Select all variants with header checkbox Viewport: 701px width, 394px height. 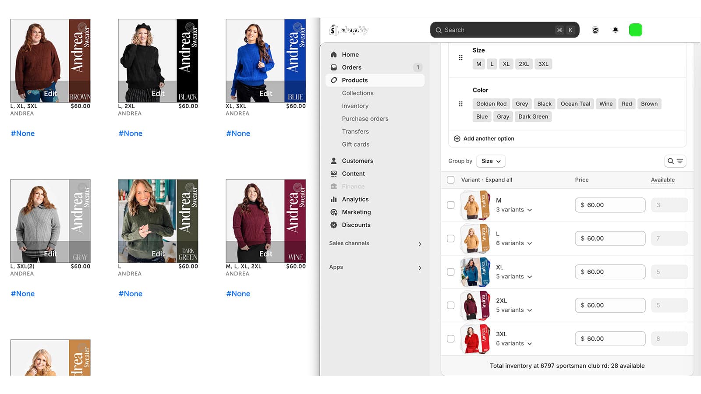click(450, 179)
